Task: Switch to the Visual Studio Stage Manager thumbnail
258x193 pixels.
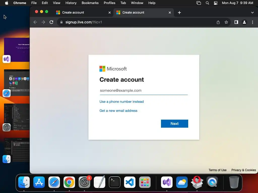Action: [x=17, y=50]
